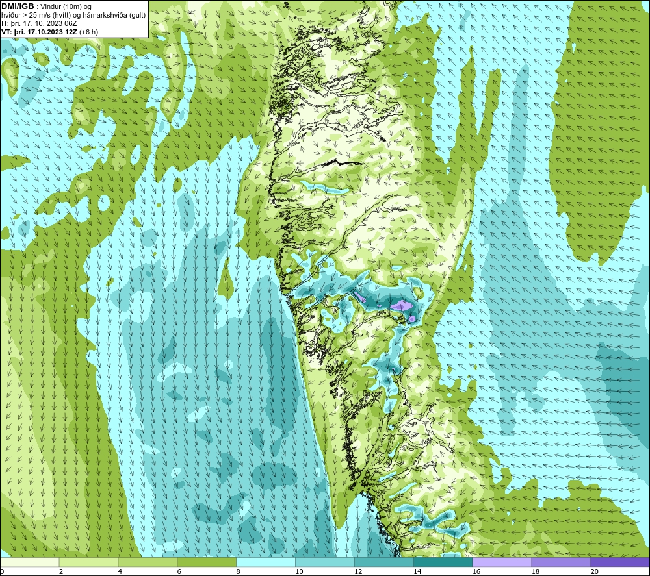The width and height of the screenshot is (650, 576).
Task: Click the 14–16 m/s dark teal legend swatch
Action: coord(443,562)
